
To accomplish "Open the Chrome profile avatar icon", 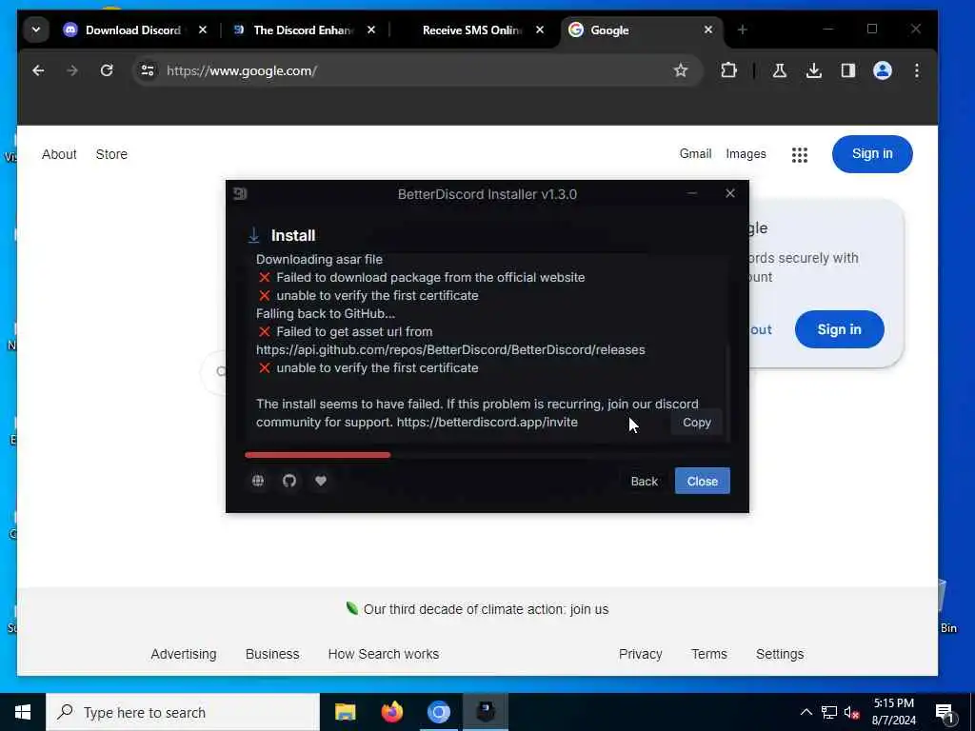I will [883, 70].
